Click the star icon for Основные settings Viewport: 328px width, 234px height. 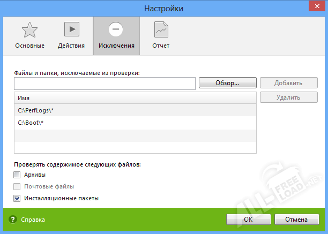click(x=29, y=29)
